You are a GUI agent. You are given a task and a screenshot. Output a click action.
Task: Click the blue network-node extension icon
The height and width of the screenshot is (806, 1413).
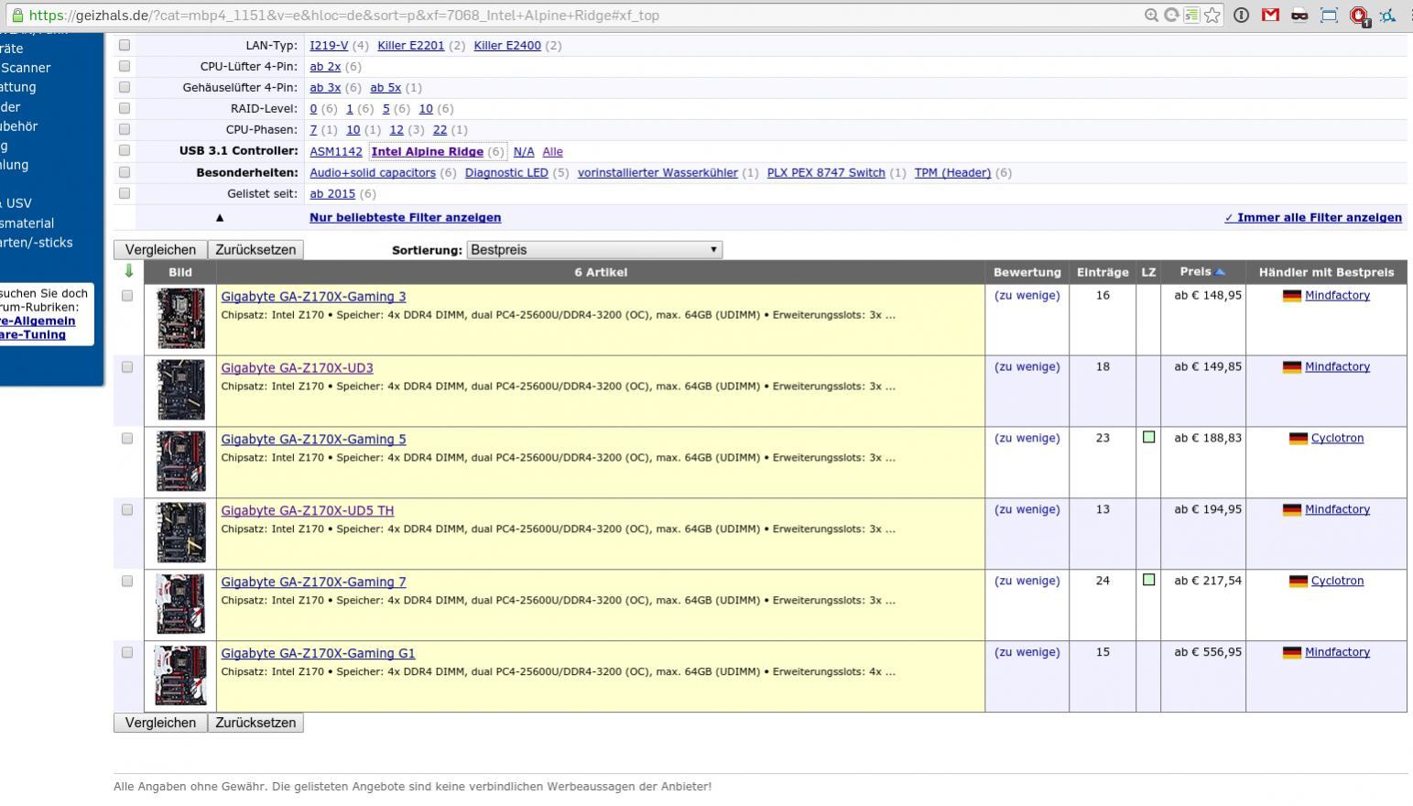pos(1388,15)
